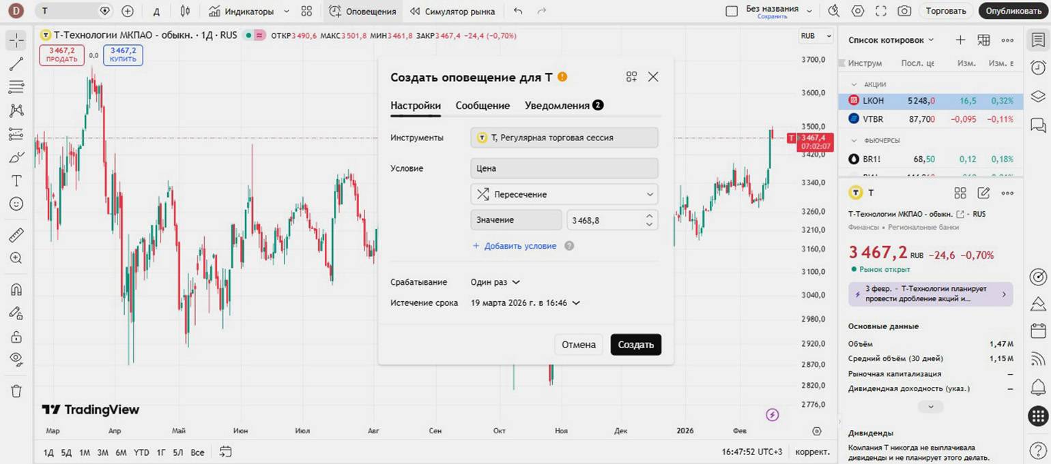The height and width of the screenshot is (464, 1051).
Task: Activate the magnet snap mode
Action: [x=16, y=290]
